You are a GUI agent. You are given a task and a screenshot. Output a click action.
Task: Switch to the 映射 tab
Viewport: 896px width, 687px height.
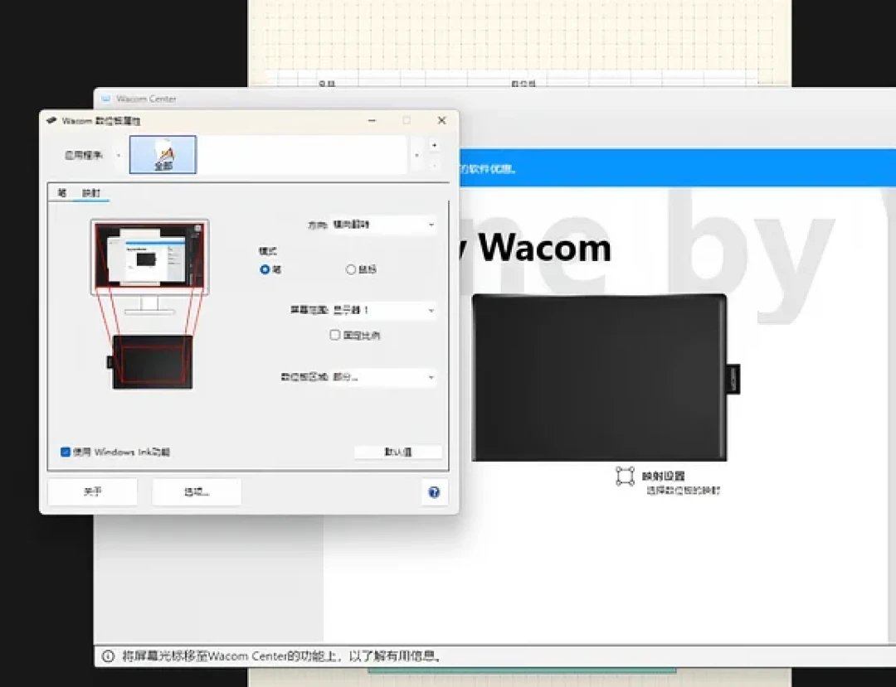point(91,193)
